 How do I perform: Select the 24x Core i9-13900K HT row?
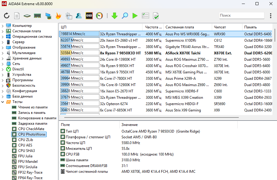click(166, 59)
